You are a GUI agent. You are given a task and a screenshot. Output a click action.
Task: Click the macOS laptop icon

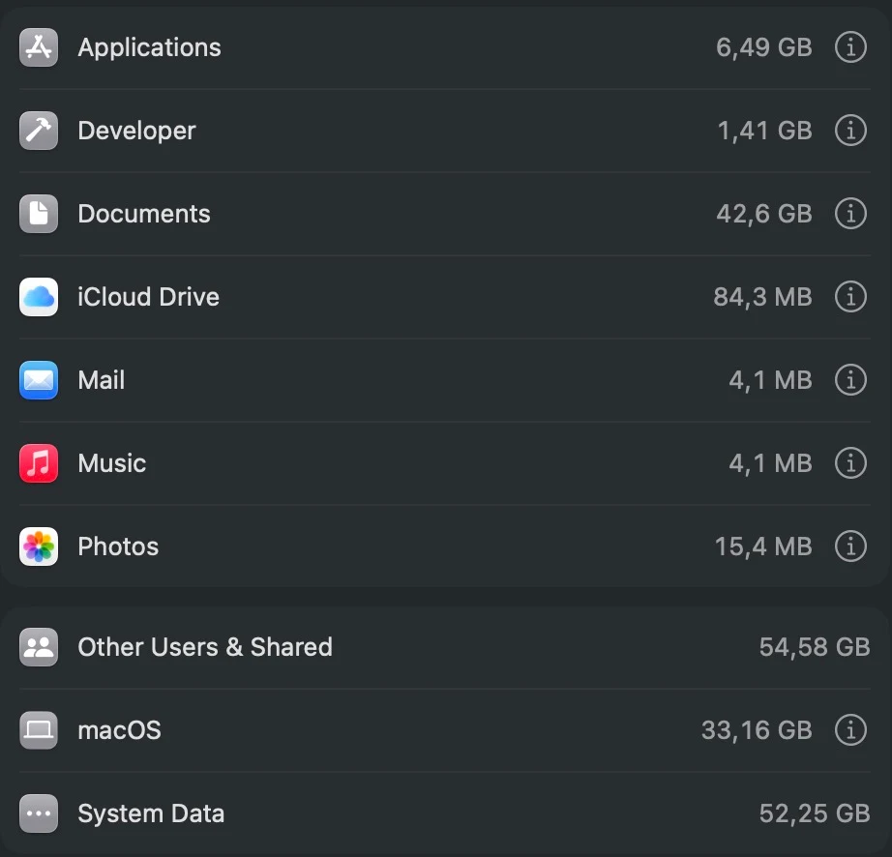[39, 729]
